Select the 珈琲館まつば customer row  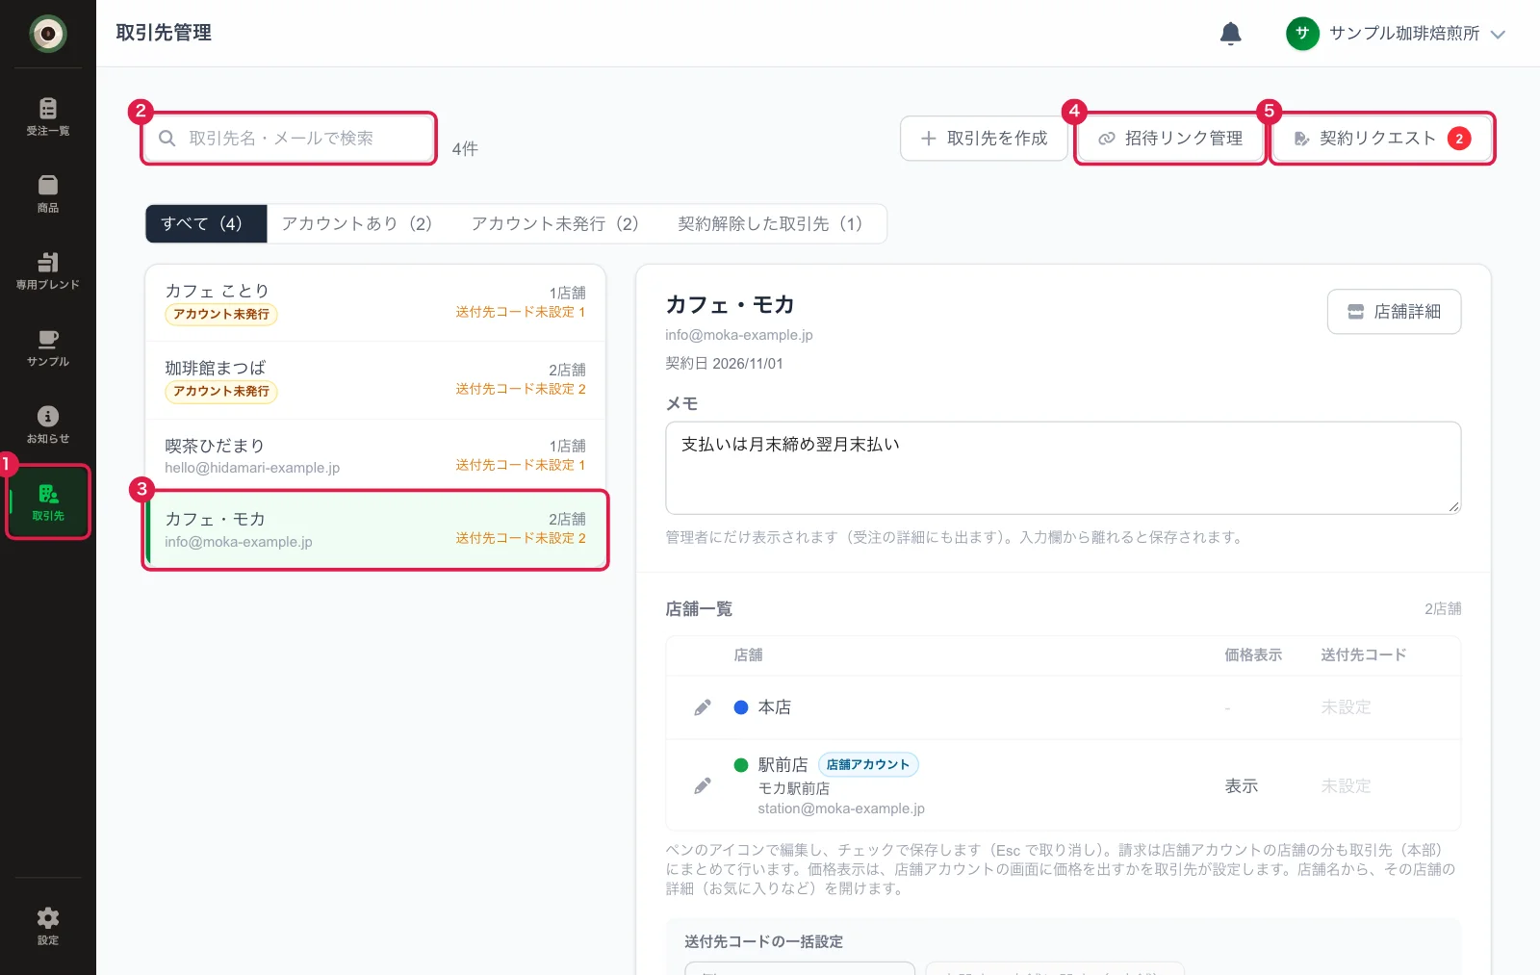coord(375,380)
